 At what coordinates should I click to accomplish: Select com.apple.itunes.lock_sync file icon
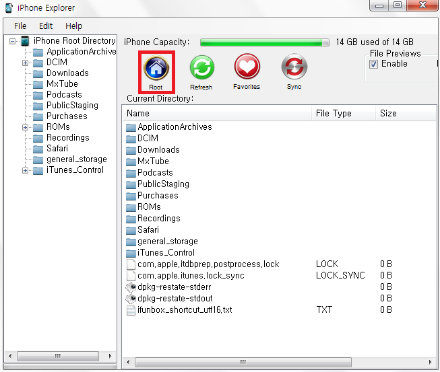(x=131, y=276)
